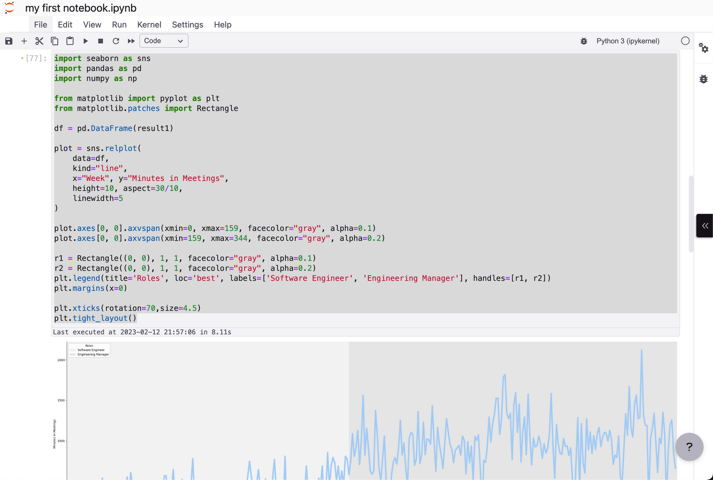The height and width of the screenshot is (480, 713).
Task: Copy the selected cell
Action: [x=54, y=41]
